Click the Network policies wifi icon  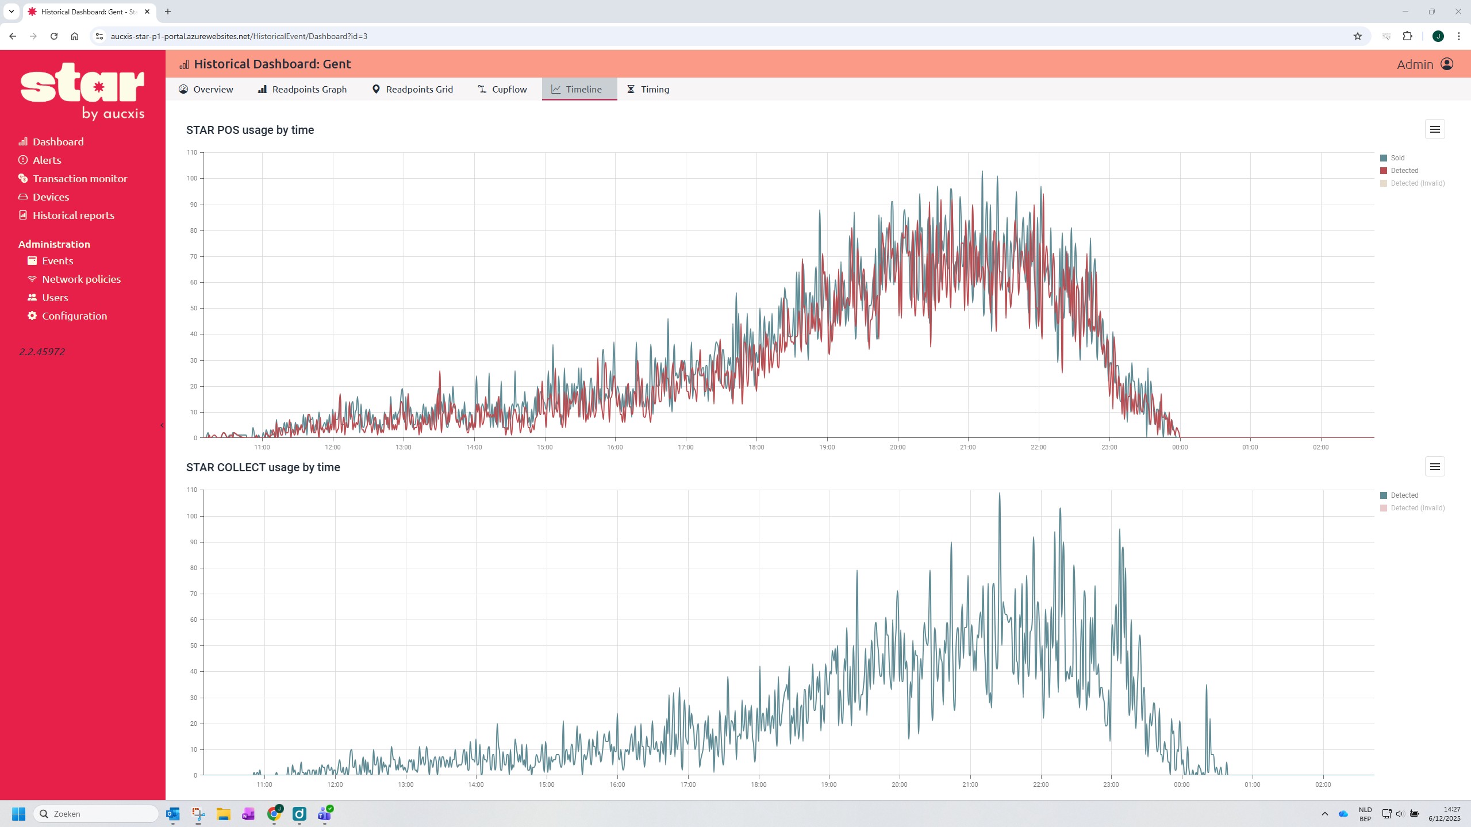coord(32,279)
